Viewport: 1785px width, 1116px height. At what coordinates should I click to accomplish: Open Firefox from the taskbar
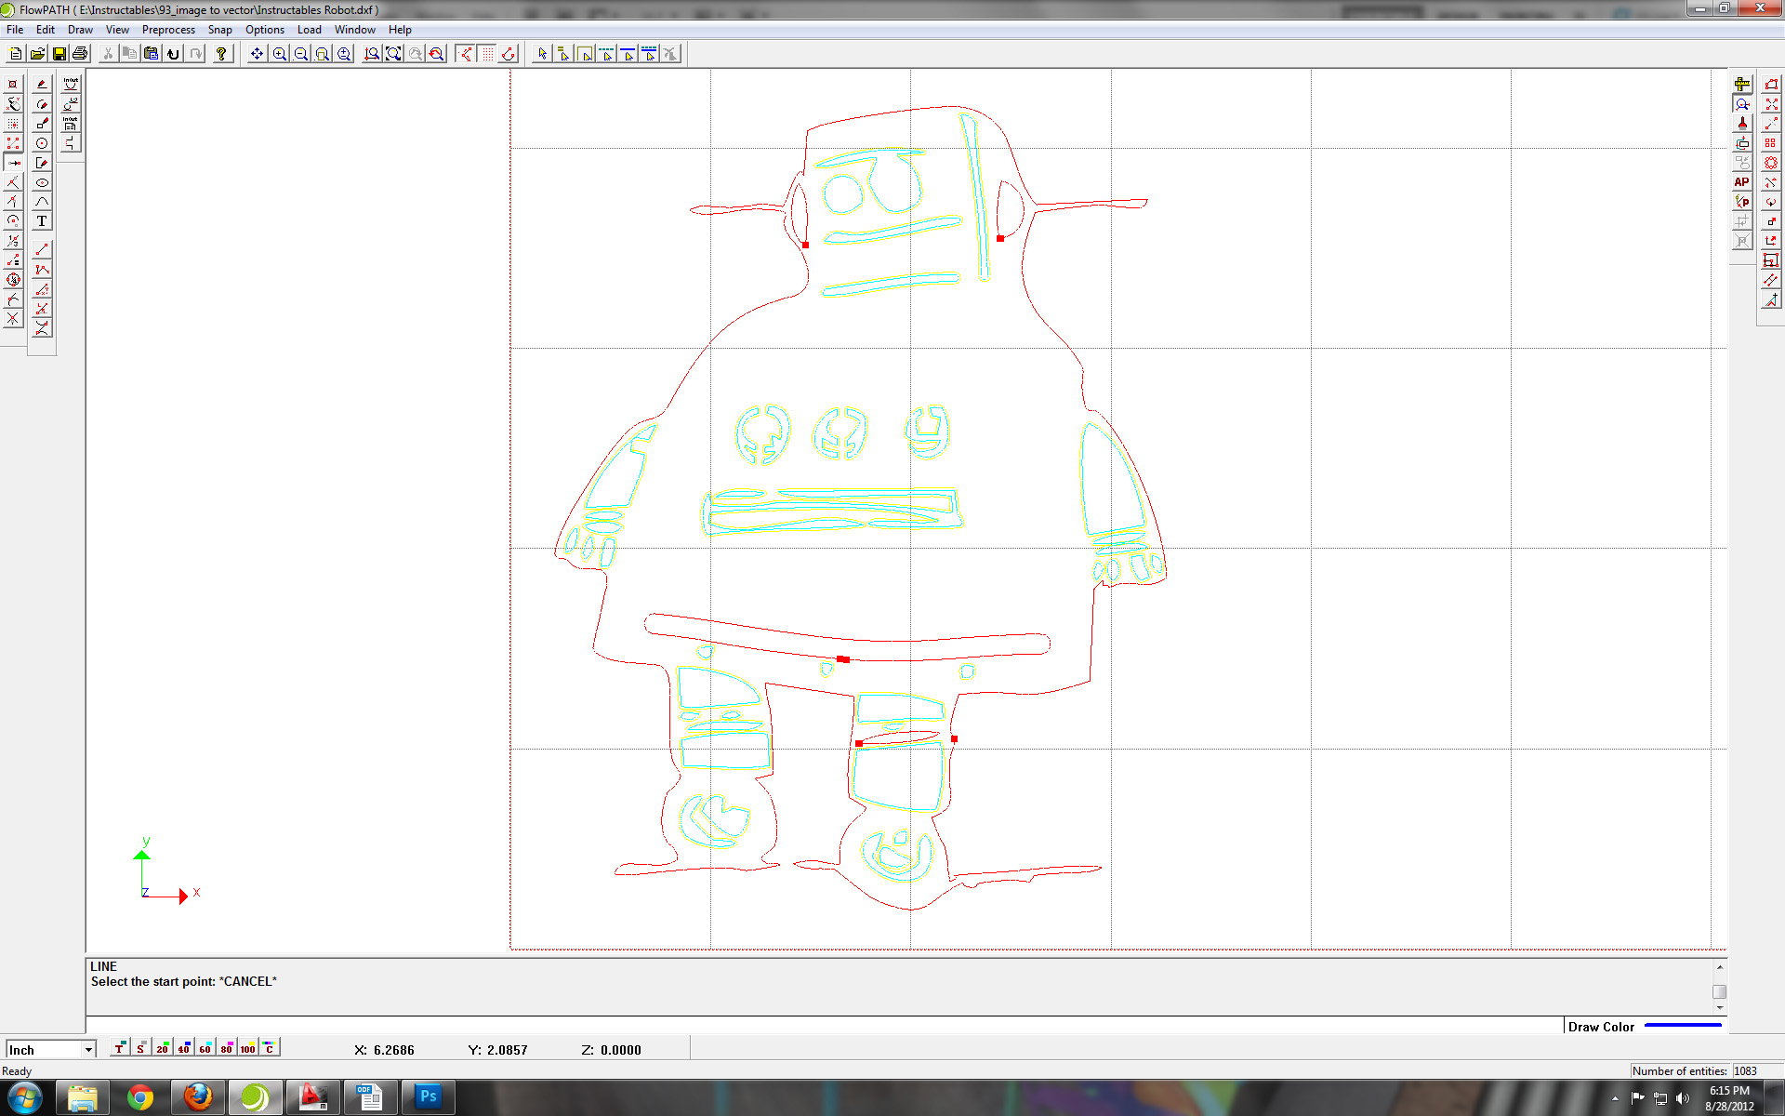197,1098
